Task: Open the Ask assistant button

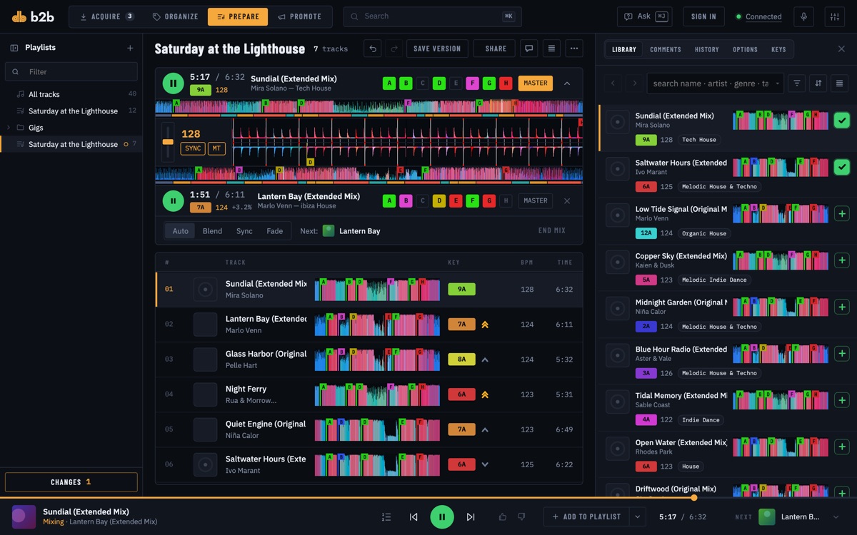Action: click(645, 16)
